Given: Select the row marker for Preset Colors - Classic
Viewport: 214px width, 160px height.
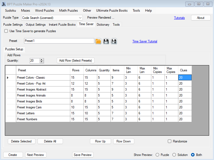Looking at the screenshot, I should coord(11,78).
